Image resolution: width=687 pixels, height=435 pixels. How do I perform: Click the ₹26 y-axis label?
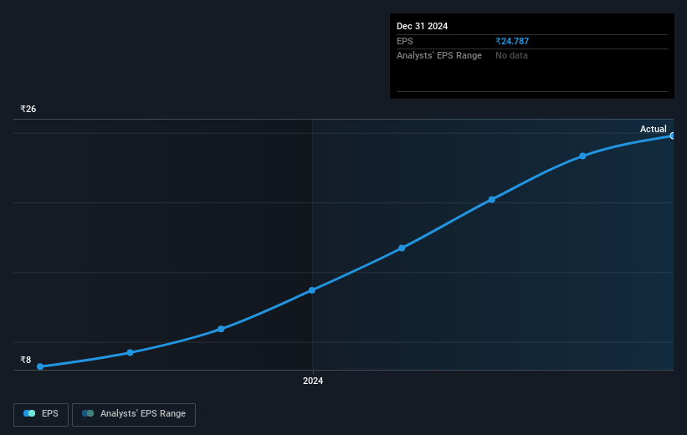tap(28, 109)
